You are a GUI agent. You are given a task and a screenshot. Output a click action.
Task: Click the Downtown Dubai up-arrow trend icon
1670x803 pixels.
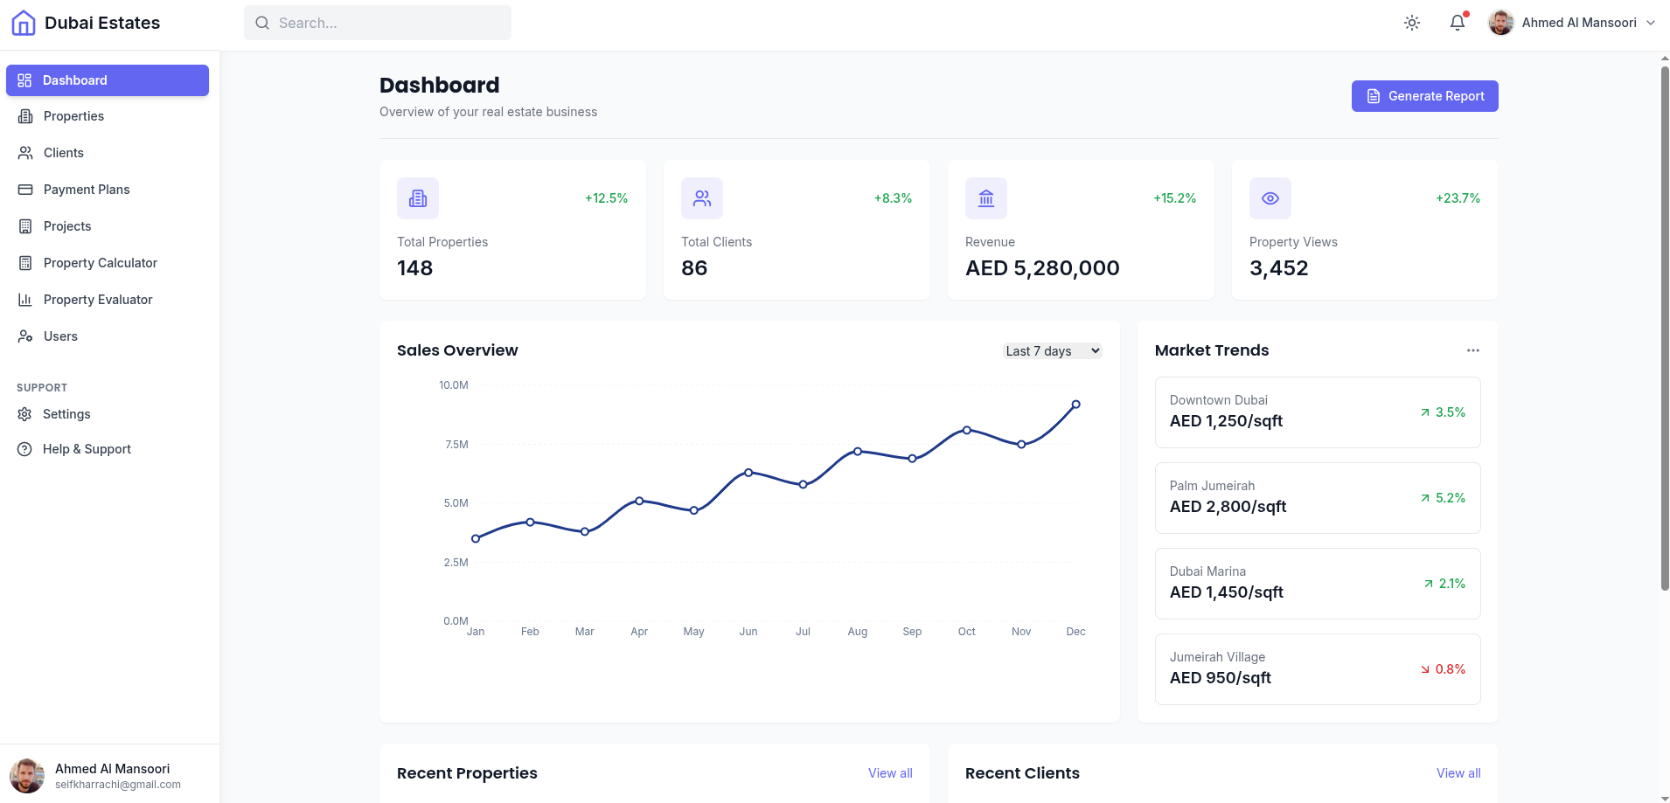click(1425, 412)
